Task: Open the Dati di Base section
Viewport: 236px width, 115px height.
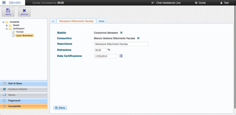Action: point(24,83)
